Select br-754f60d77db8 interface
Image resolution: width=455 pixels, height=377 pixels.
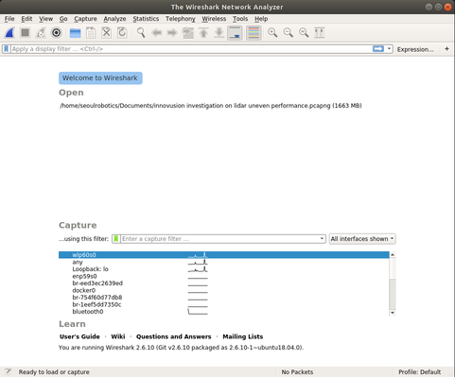[x=224, y=298]
